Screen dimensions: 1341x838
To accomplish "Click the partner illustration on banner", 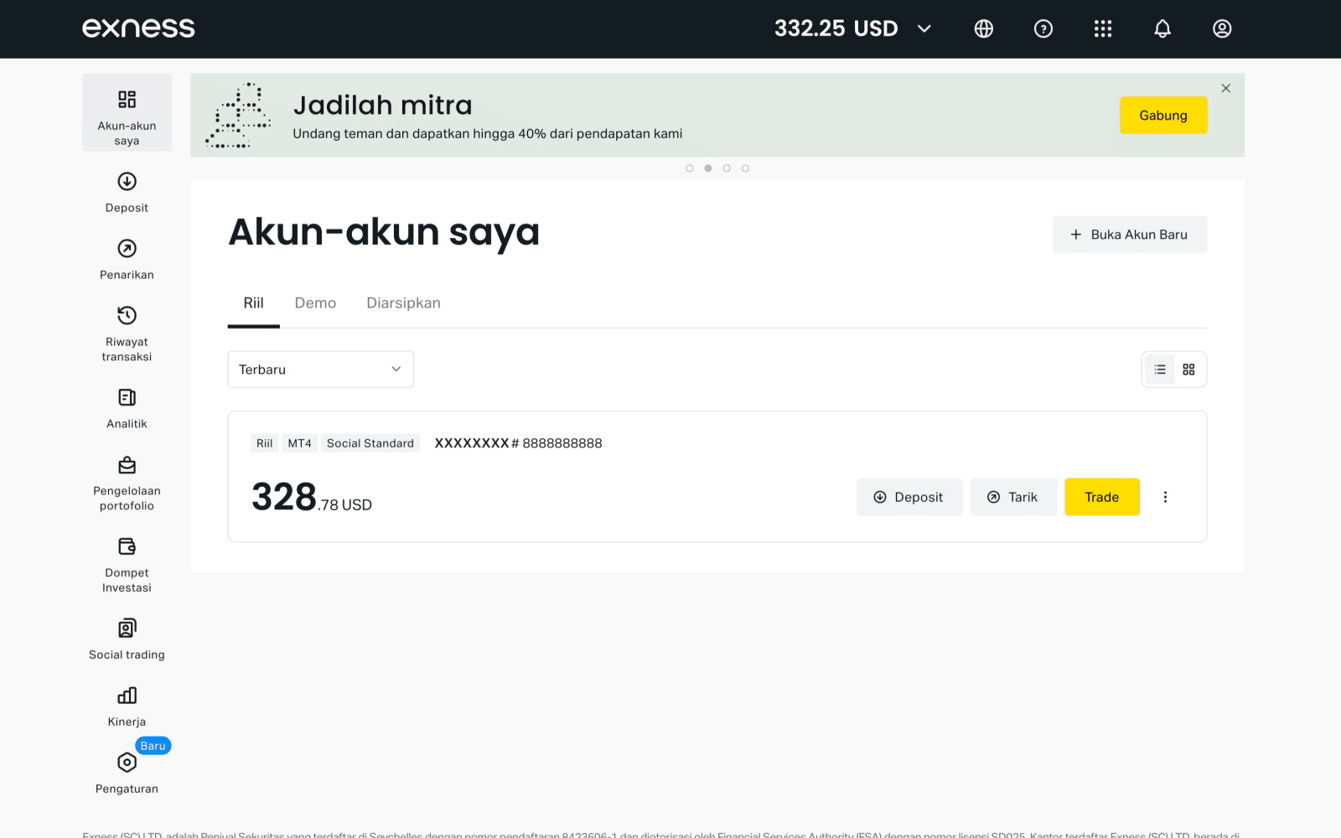I will tap(239, 116).
